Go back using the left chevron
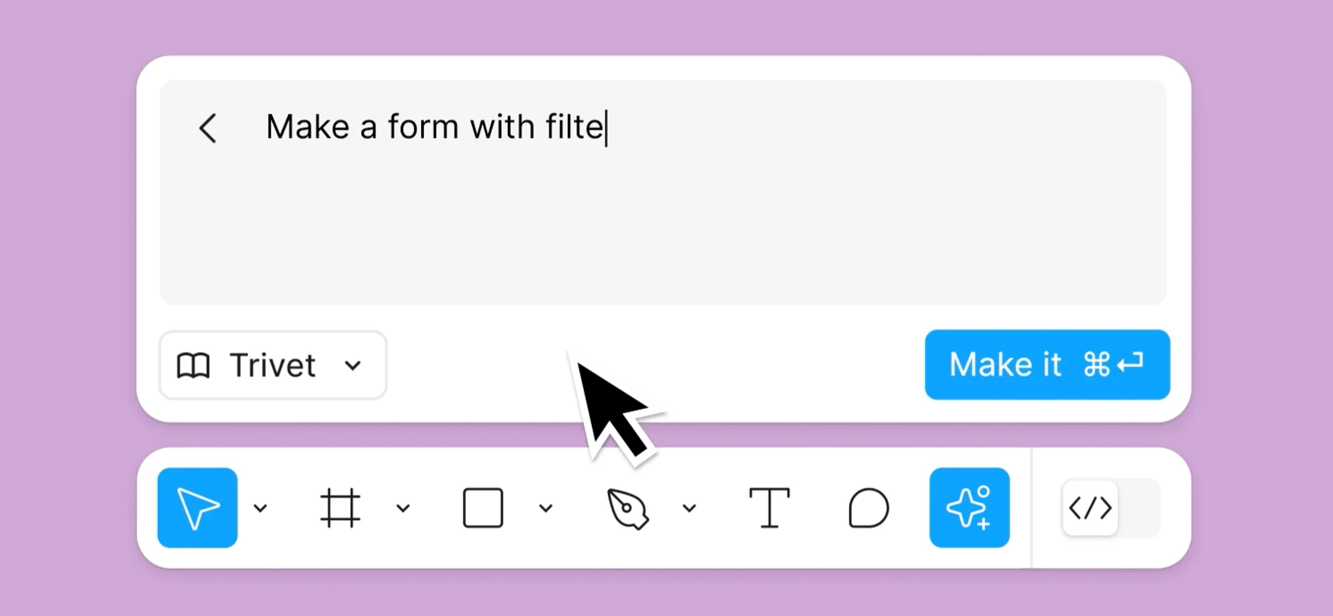This screenshot has width=1333, height=616. [x=208, y=128]
